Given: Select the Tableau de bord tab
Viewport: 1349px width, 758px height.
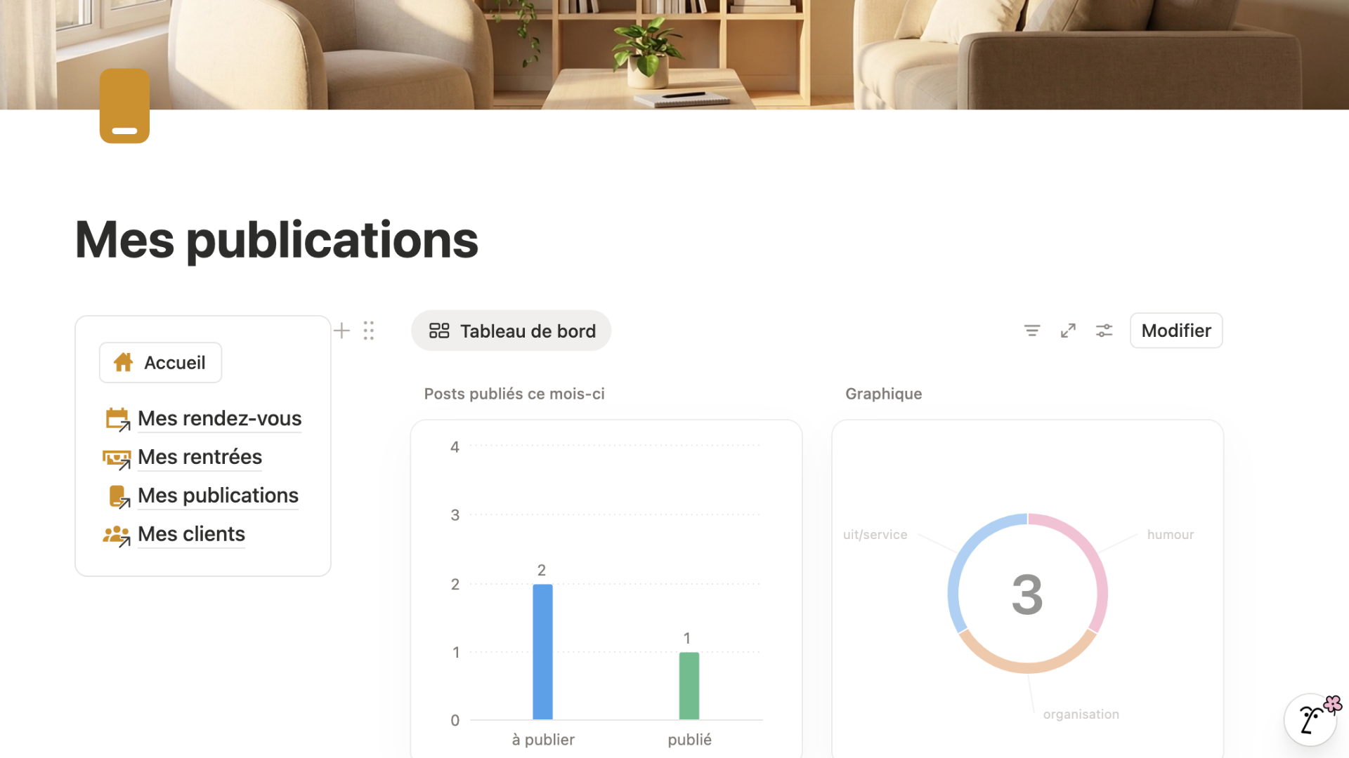Looking at the screenshot, I should tap(511, 331).
